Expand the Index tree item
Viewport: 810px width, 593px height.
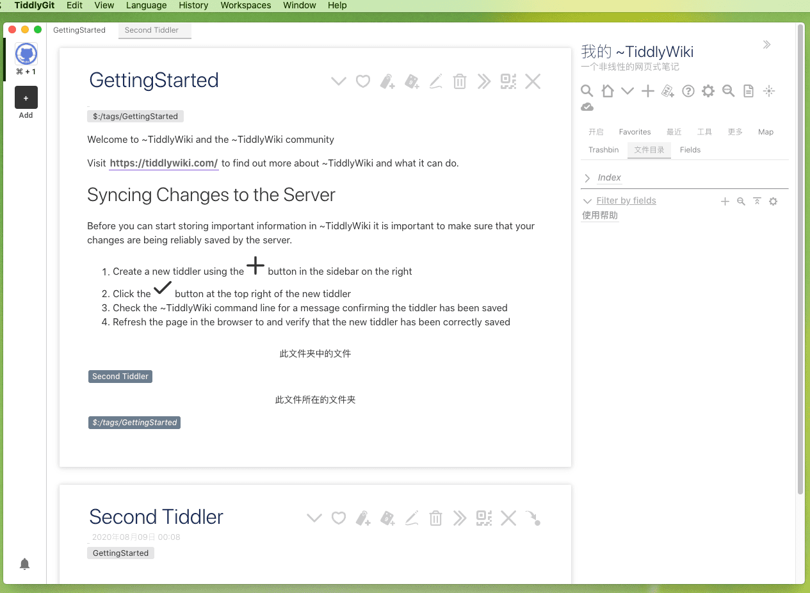[589, 177]
